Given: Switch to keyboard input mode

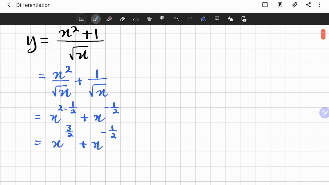Looking at the screenshot, I should [81, 19].
